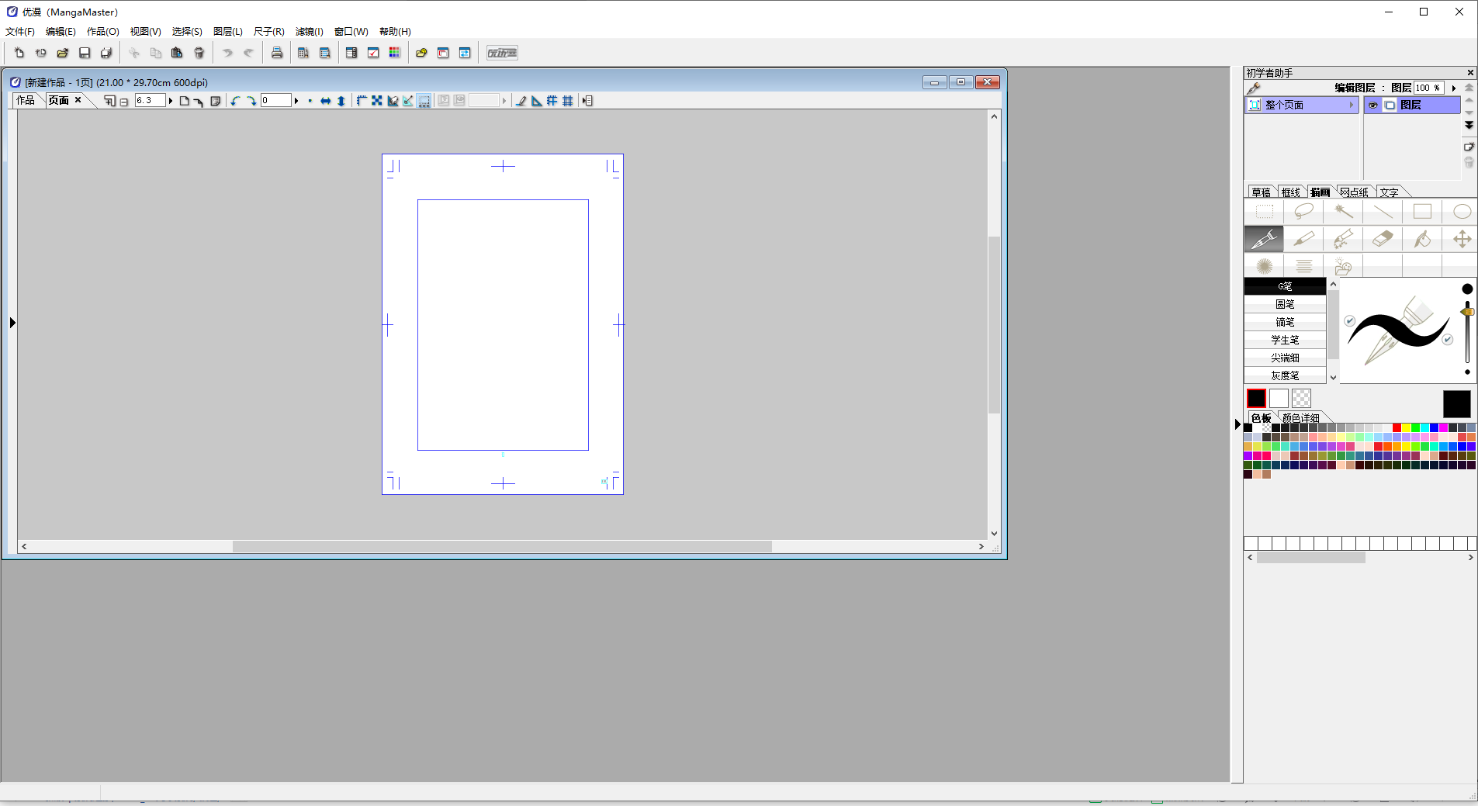Toggle the hash-grid snap icon
This screenshot has height=806, width=1478.
pos(552,101)
